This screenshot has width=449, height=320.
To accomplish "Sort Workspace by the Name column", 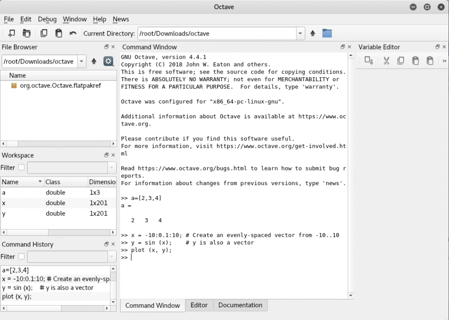I will (x=22, y=182).
